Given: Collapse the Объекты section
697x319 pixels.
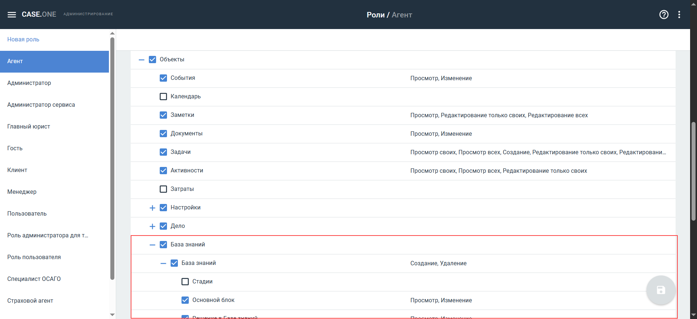Looking at the screenshot, I should [142, 60].
